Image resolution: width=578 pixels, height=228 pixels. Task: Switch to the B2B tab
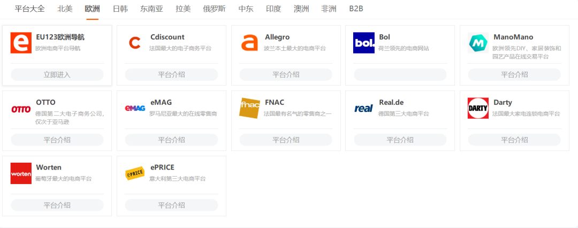tap(356, 9)
